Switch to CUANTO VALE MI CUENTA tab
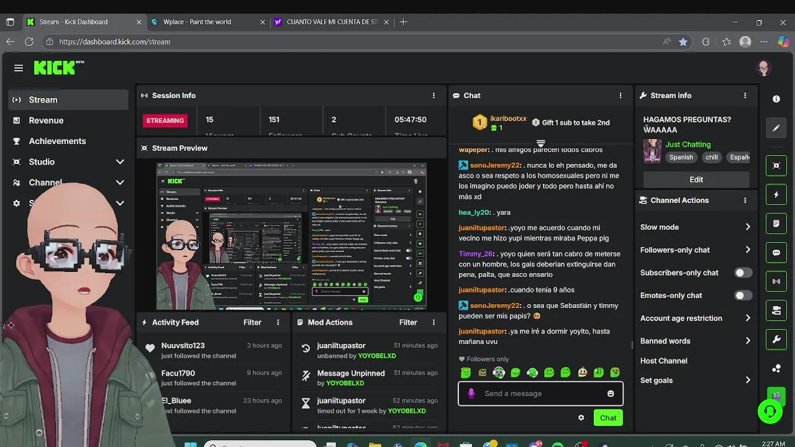This screenshot has width=795, height=447. (x=331, y=22)
